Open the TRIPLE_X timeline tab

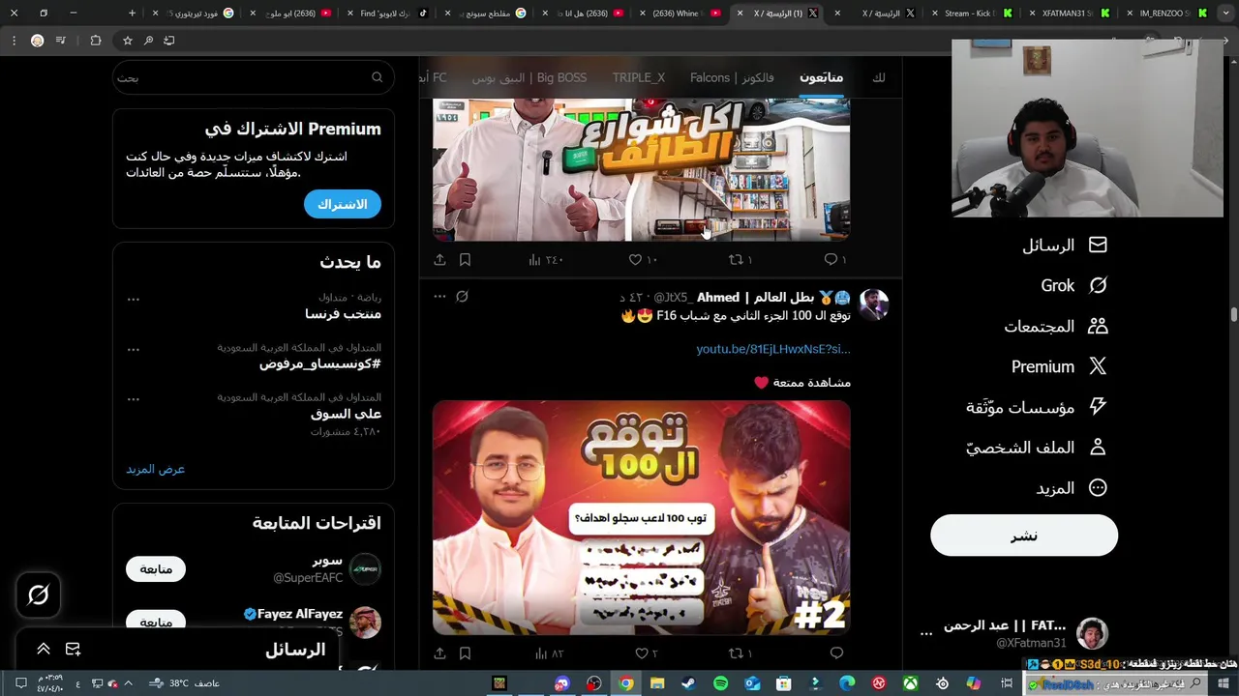[639, 77]
